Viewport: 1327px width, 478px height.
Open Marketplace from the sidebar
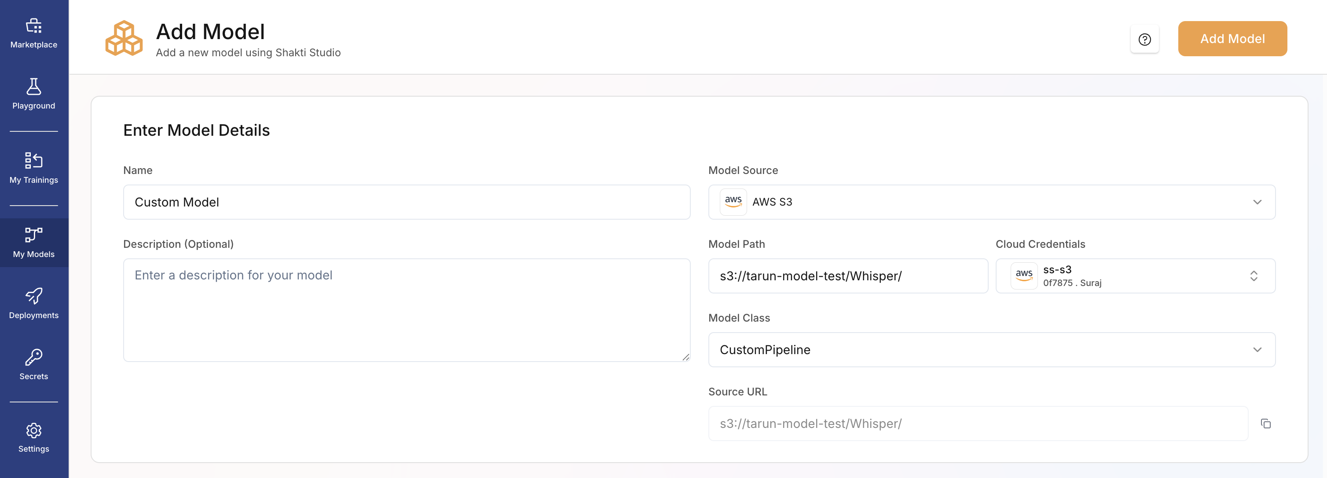point(34,33)
